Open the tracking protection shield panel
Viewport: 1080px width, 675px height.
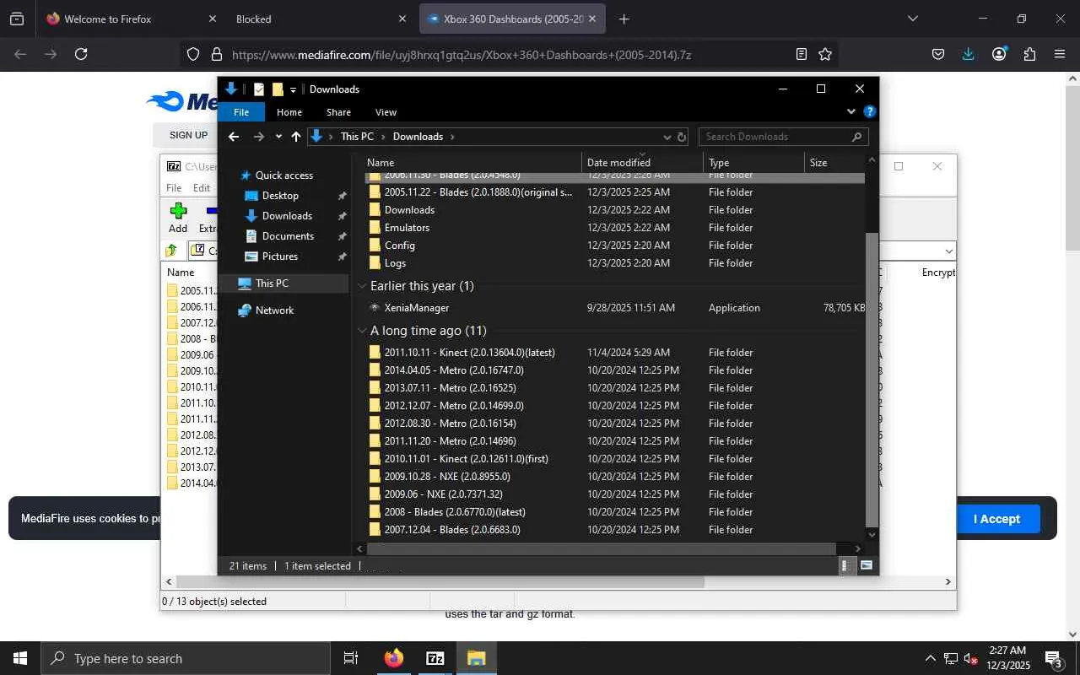pos(193,54)
